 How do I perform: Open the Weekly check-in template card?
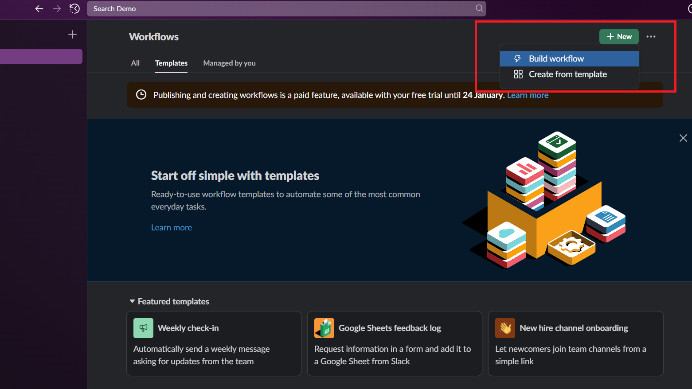214,343
